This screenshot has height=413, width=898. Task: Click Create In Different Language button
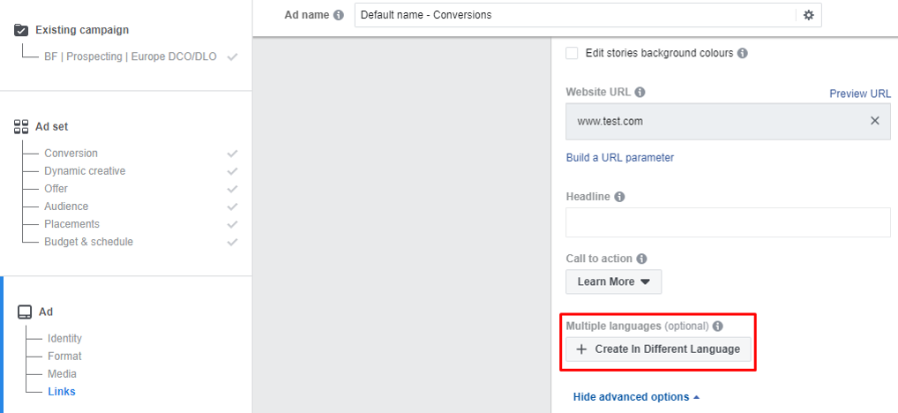click(x=658, y=349)
